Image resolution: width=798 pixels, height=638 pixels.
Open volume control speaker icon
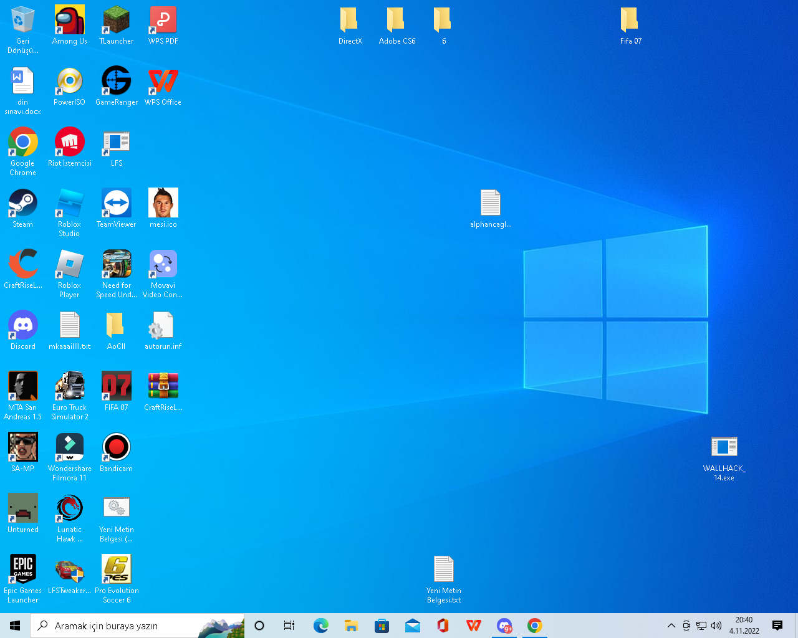716,626
